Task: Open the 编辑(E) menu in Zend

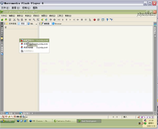Action: 12,16
